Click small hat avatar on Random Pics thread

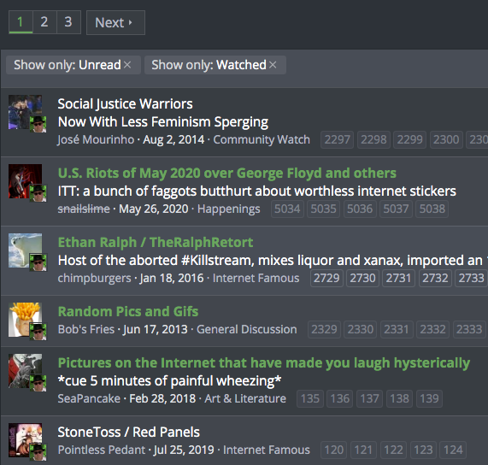coord(38,332)
